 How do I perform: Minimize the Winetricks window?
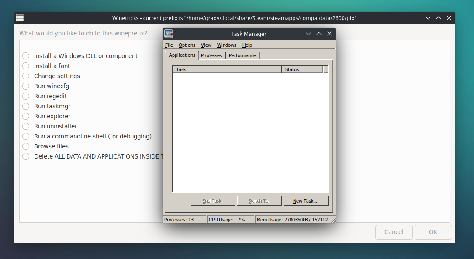point(428,18)
